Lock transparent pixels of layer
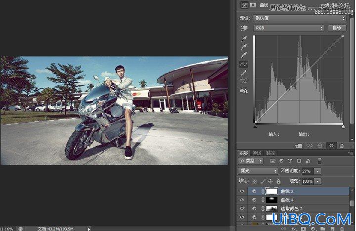The height and width of the screenshot is (231, 356). (255, 181)
